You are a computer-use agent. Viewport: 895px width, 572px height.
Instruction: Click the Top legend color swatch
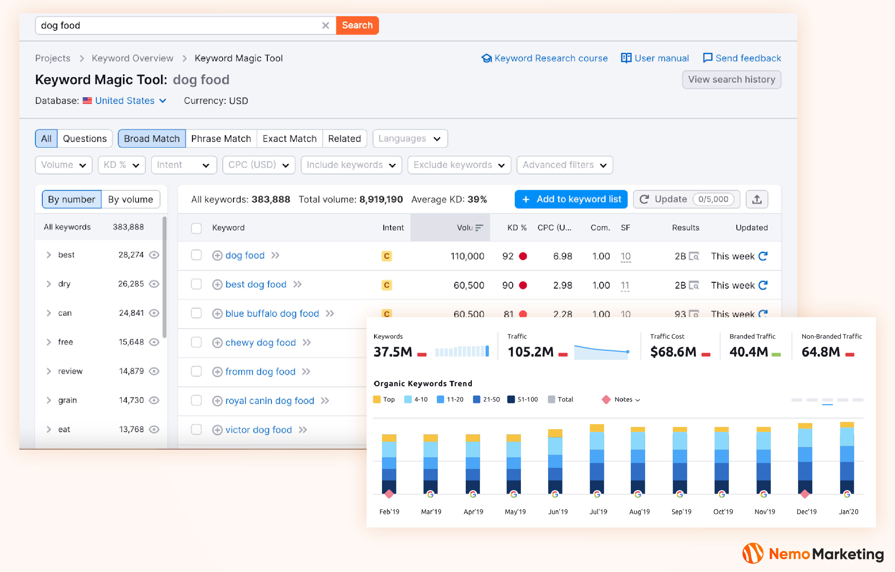tap(377, 399)
